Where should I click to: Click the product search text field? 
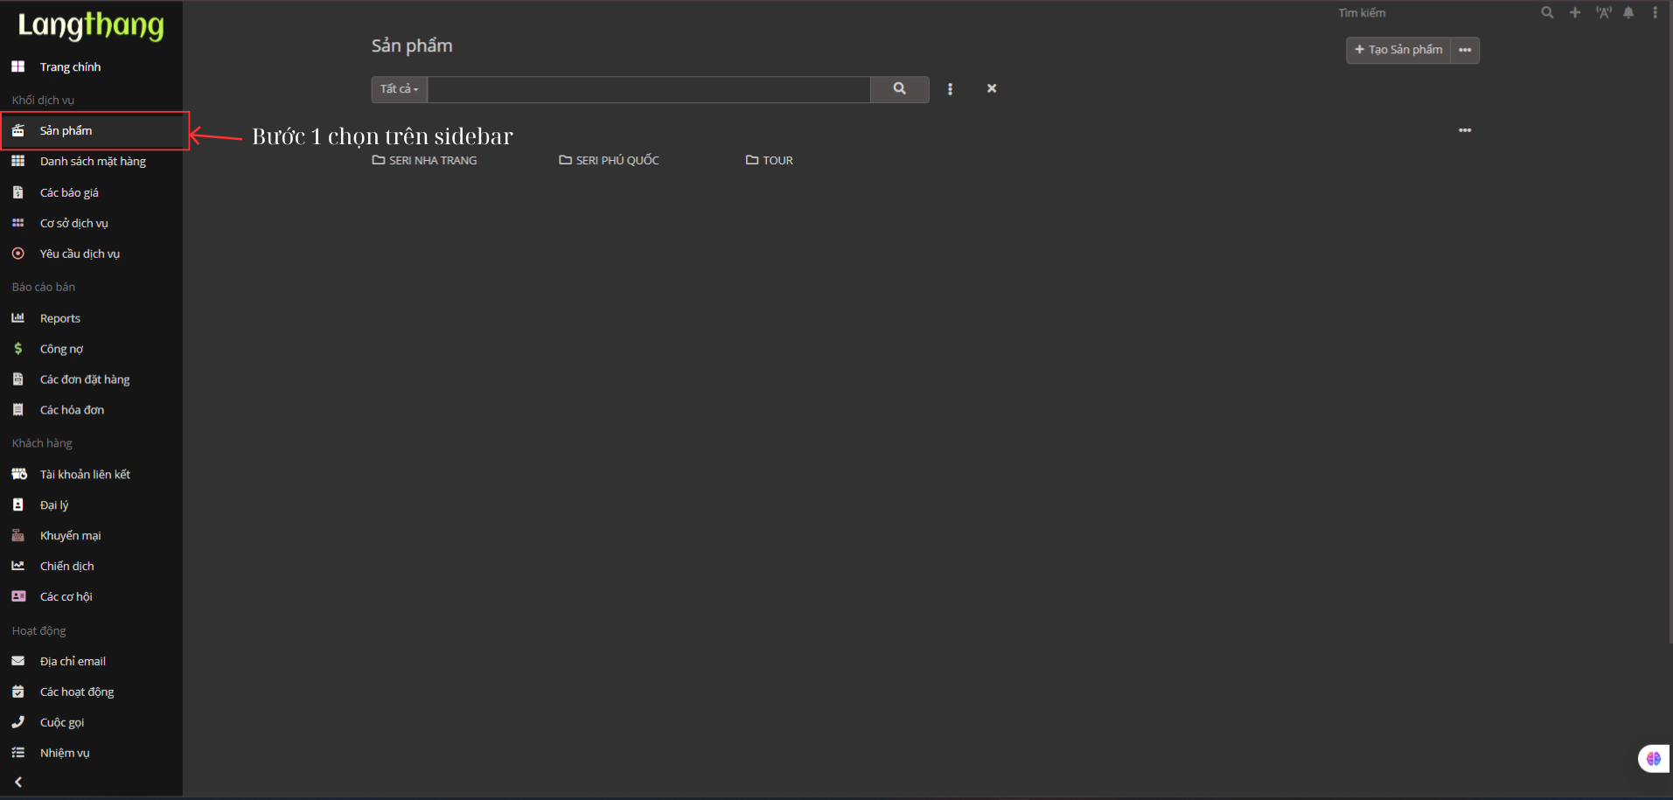pos(648,89)
